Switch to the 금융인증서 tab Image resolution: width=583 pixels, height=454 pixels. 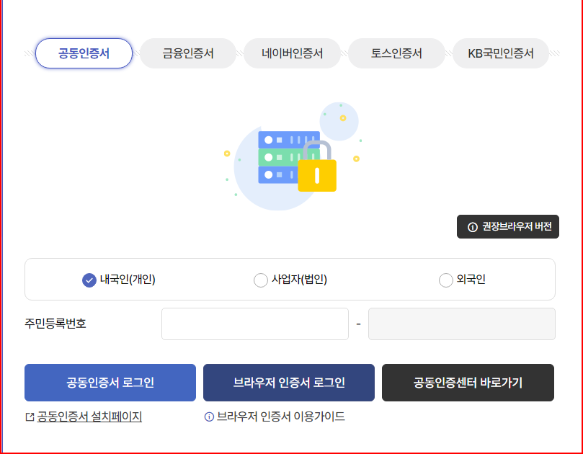coord(187,53)
